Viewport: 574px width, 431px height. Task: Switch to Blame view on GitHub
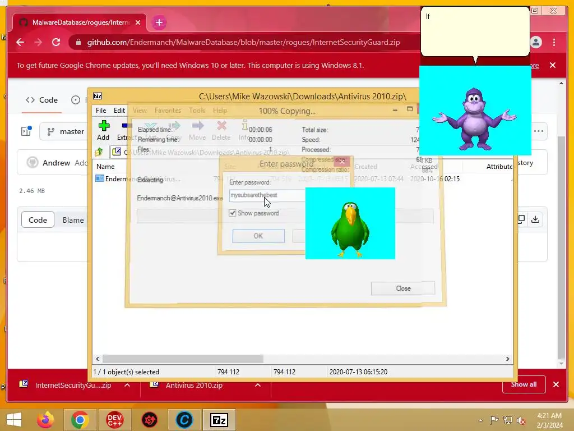73,220
